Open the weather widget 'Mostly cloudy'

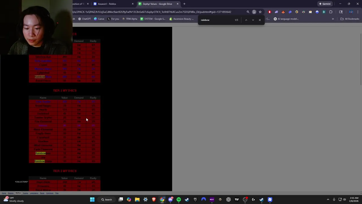click(x=14, y=199)
